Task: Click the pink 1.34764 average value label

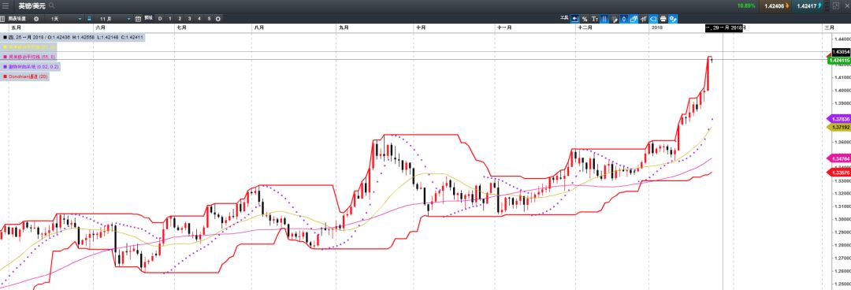Action: (x=838, y=158)
